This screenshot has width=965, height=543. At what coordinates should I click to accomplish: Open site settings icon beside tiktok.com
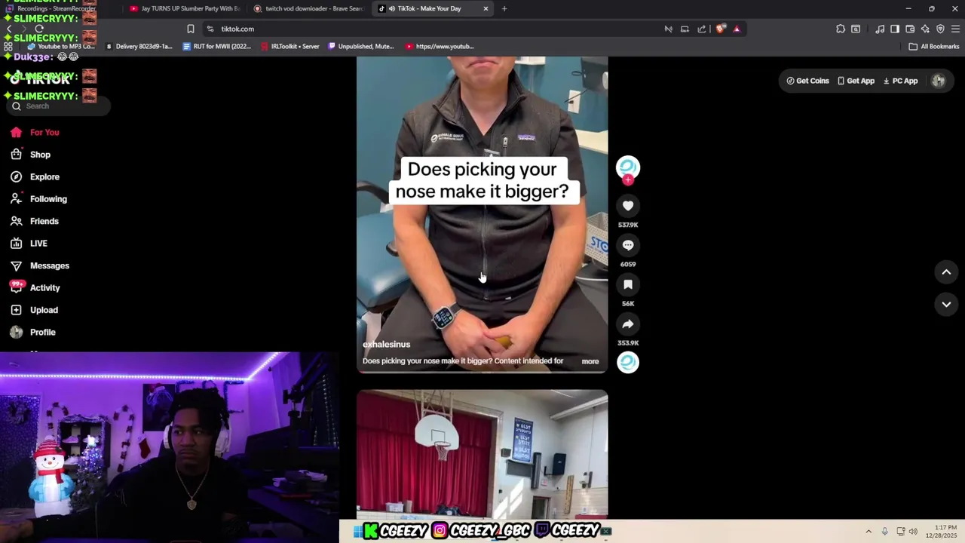click(210, 29)
